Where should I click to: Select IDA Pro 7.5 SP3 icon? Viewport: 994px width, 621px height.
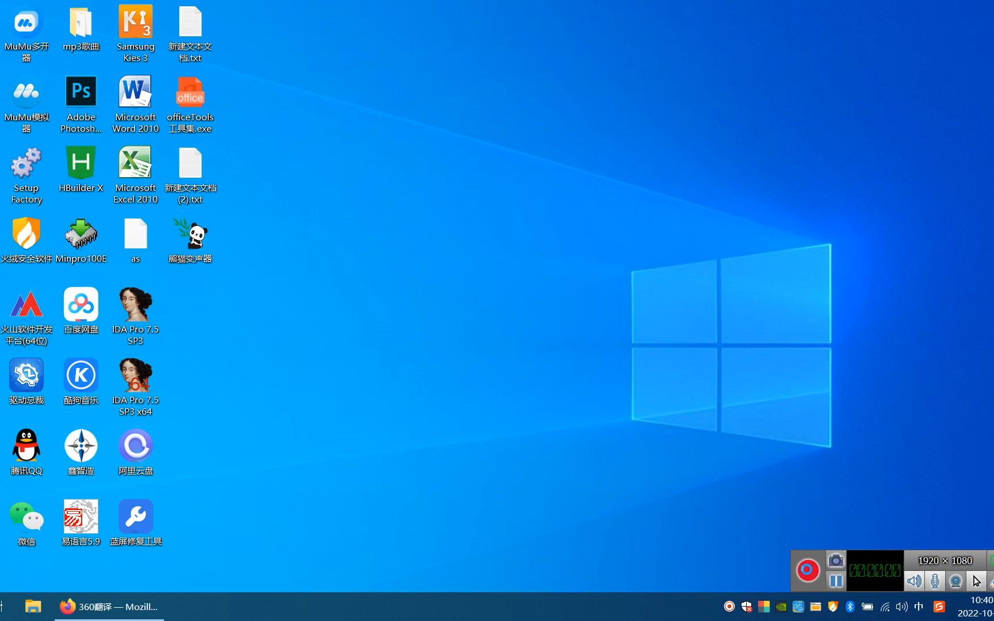coord(135,316)
